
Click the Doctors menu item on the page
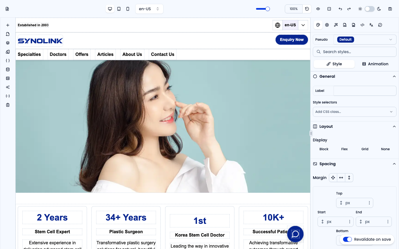click(58, 55)
